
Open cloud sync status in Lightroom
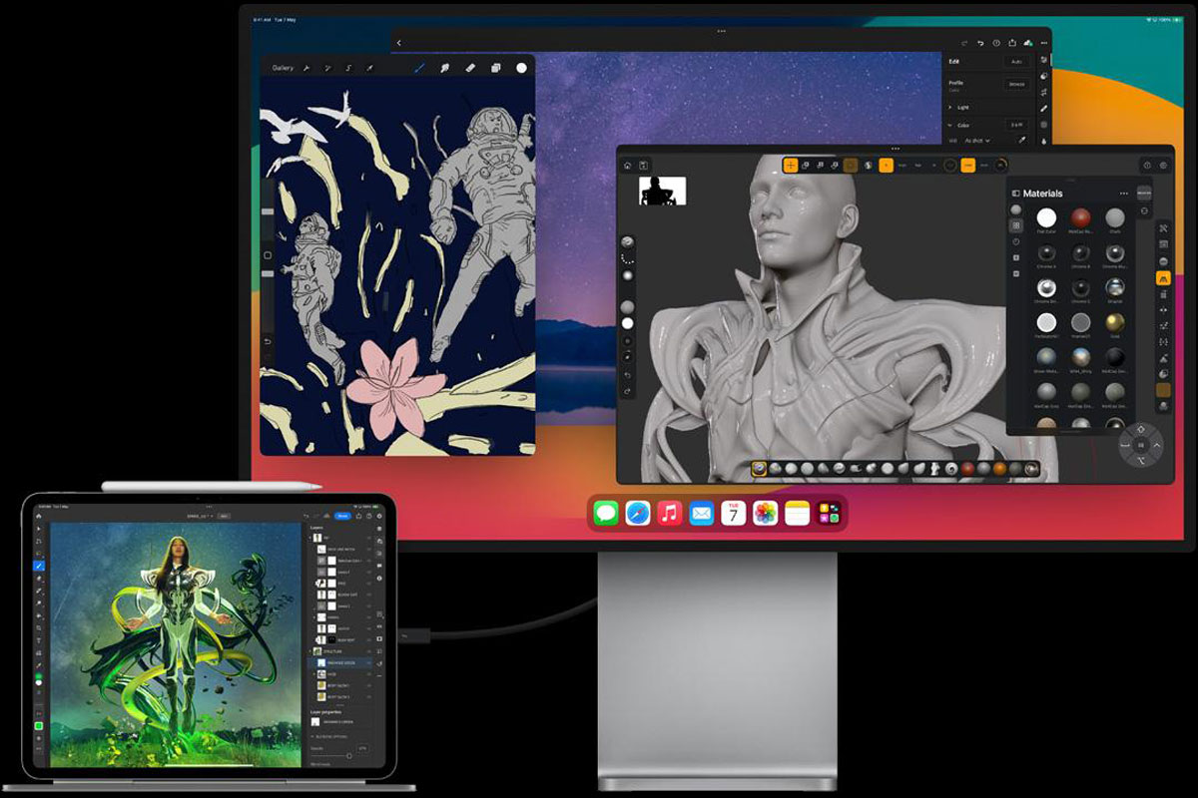tap(1028, 43)
